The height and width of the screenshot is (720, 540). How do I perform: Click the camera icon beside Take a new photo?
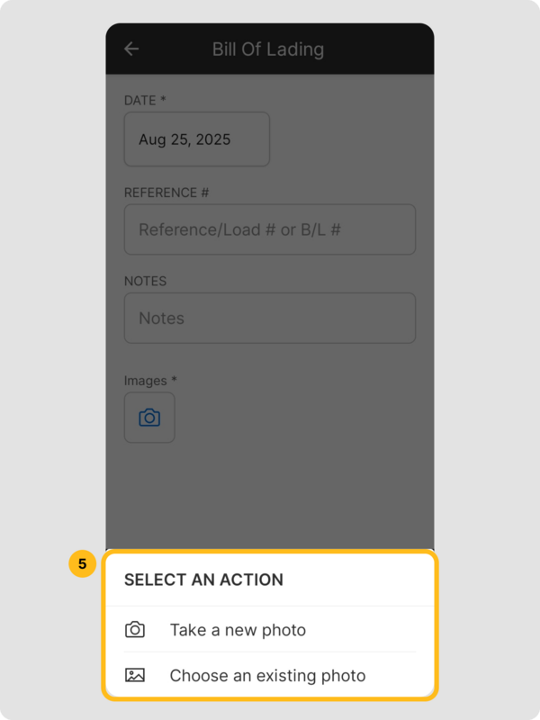(x=135, y=630)
